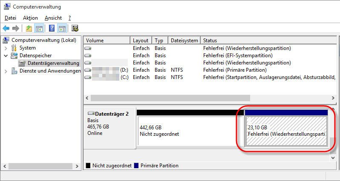Collapse the Datenspeicher tree node
The image size is (340, 181).
pos(6,55)
